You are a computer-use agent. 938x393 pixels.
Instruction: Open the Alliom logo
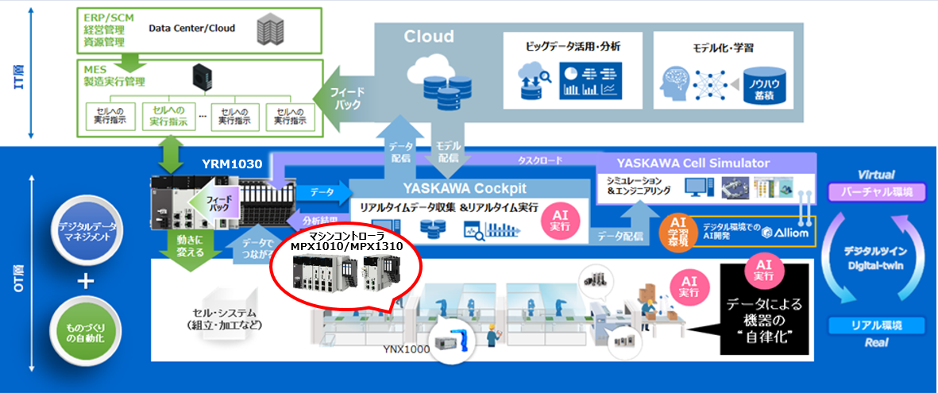(x=784, y=234)
